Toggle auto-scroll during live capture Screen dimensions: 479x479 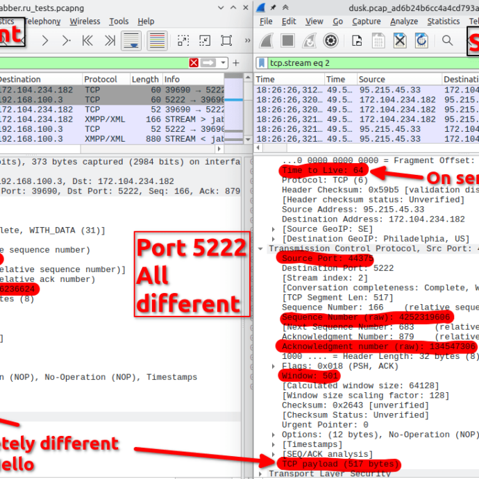pyautogui.click(x=131, y=41)
